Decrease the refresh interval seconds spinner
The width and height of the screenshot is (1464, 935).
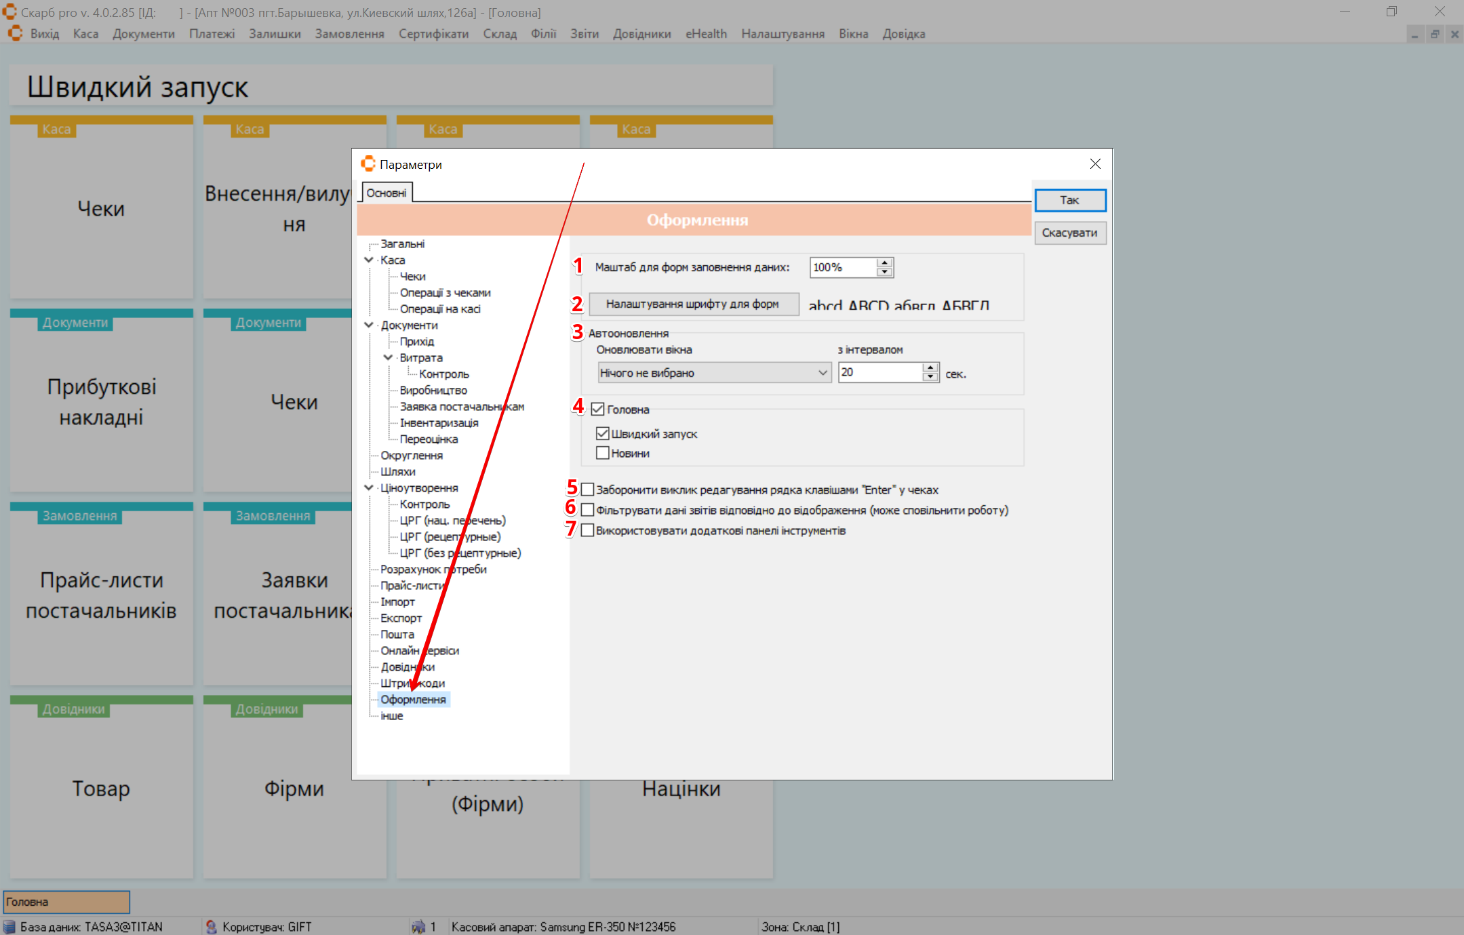[x=930, y=377]
